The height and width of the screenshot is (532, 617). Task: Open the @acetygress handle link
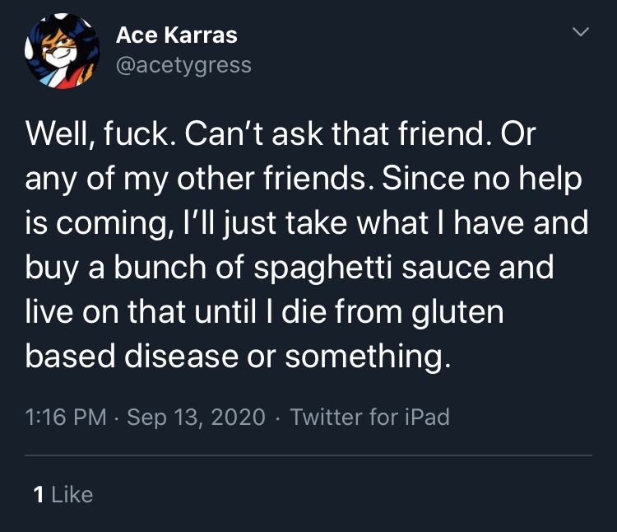click(183, 65)
